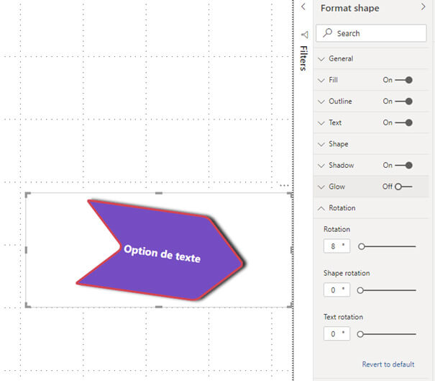Expand the Outline section chevron
The width and height of the screenshot is (435, 381).
pyautogui.click(x=321, y=102)
